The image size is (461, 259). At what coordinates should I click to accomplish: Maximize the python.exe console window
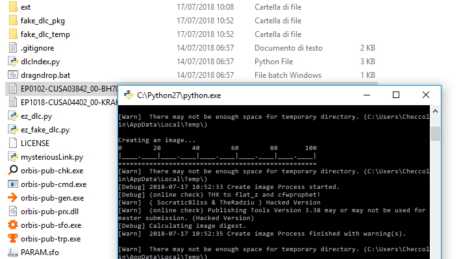(x=396, y=95)
